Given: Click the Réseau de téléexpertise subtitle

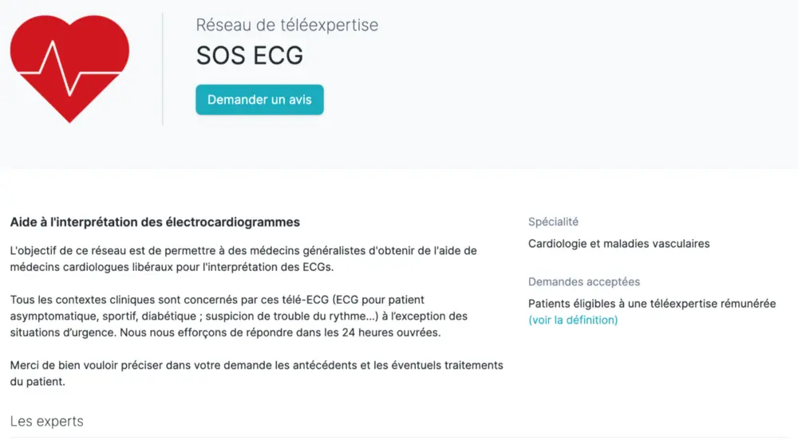Looking at the screenshot, I should pos(287,25).
